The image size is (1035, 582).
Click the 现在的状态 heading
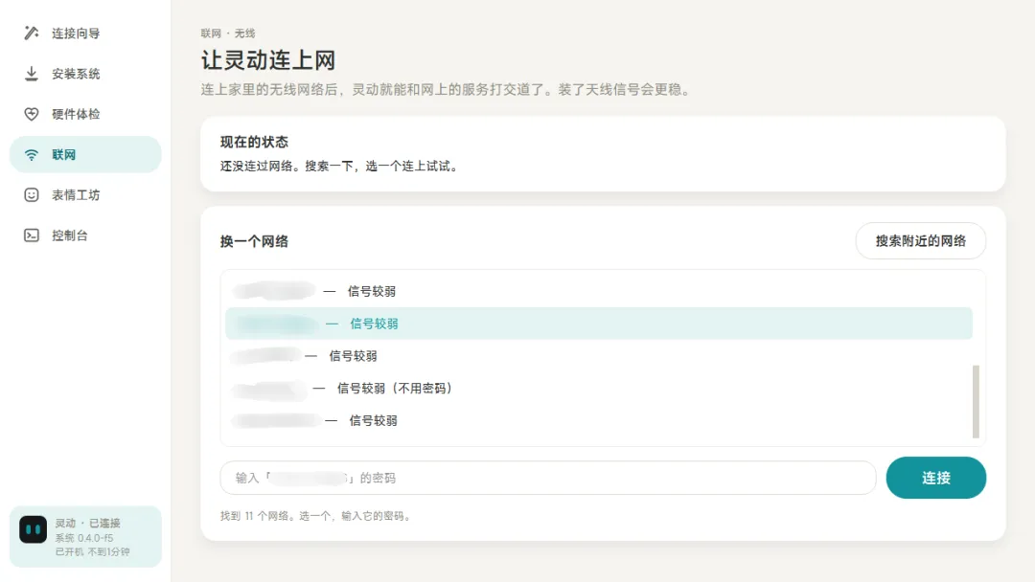pyautogui.click(x=254, y=142)
